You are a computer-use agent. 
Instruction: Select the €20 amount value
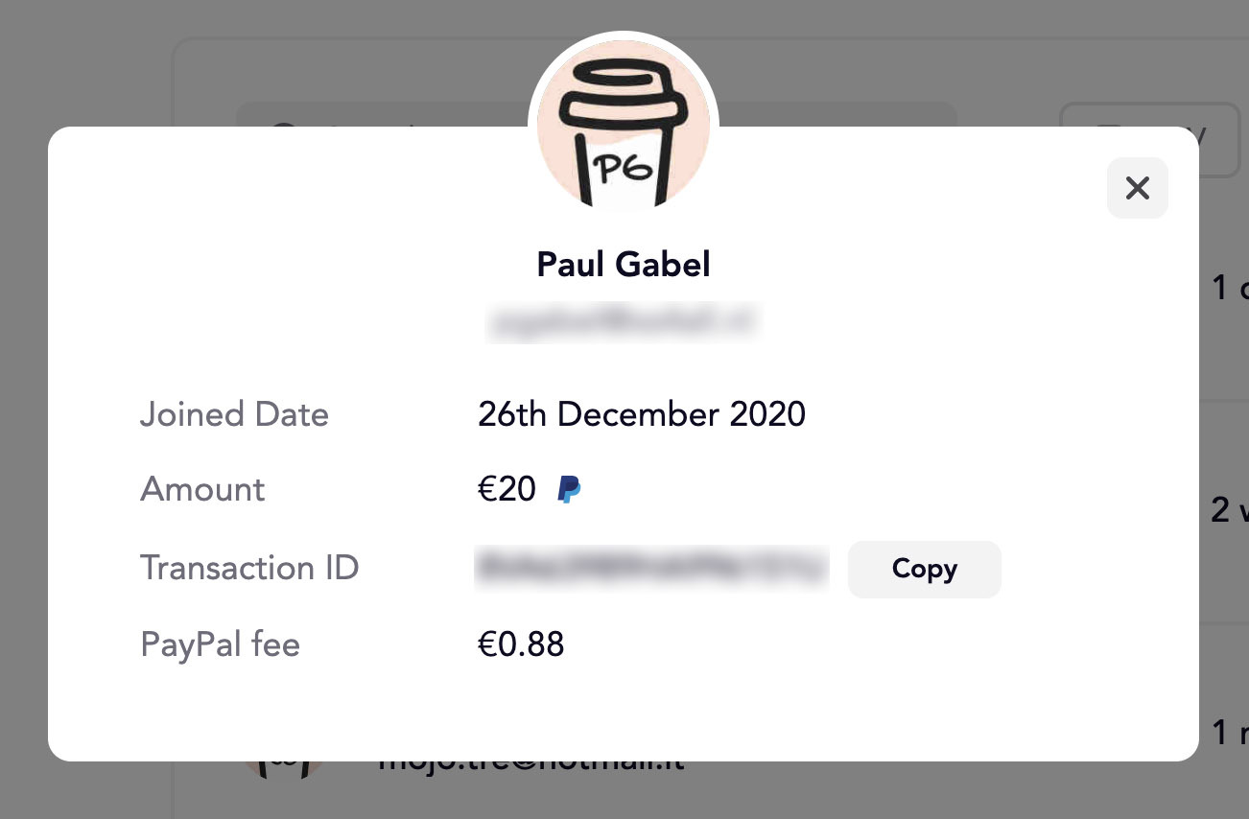point(507,489)
